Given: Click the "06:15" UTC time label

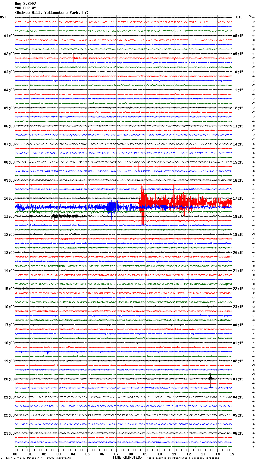Looking at the screenshot, I should [238, 433].
